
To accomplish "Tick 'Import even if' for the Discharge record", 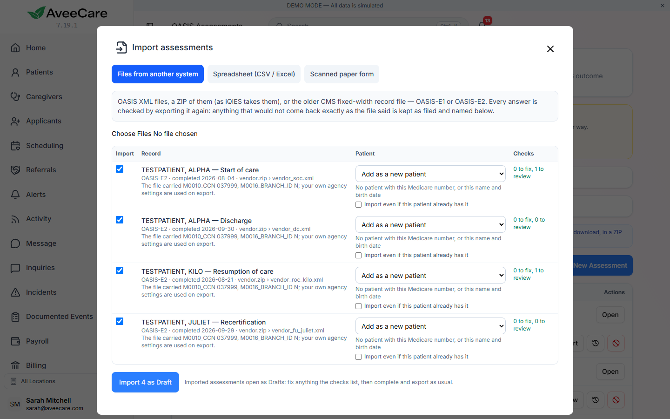I will [358, 256].
